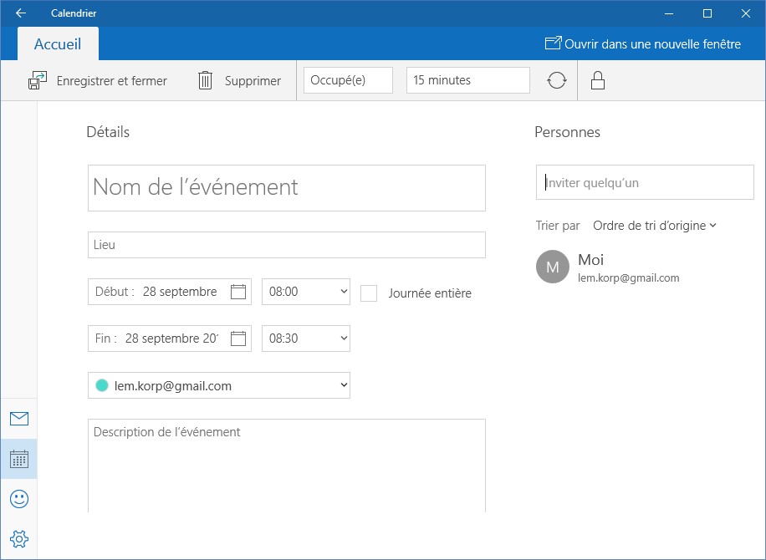Expand the 08:00 start time dropdown

pos(305,292)
